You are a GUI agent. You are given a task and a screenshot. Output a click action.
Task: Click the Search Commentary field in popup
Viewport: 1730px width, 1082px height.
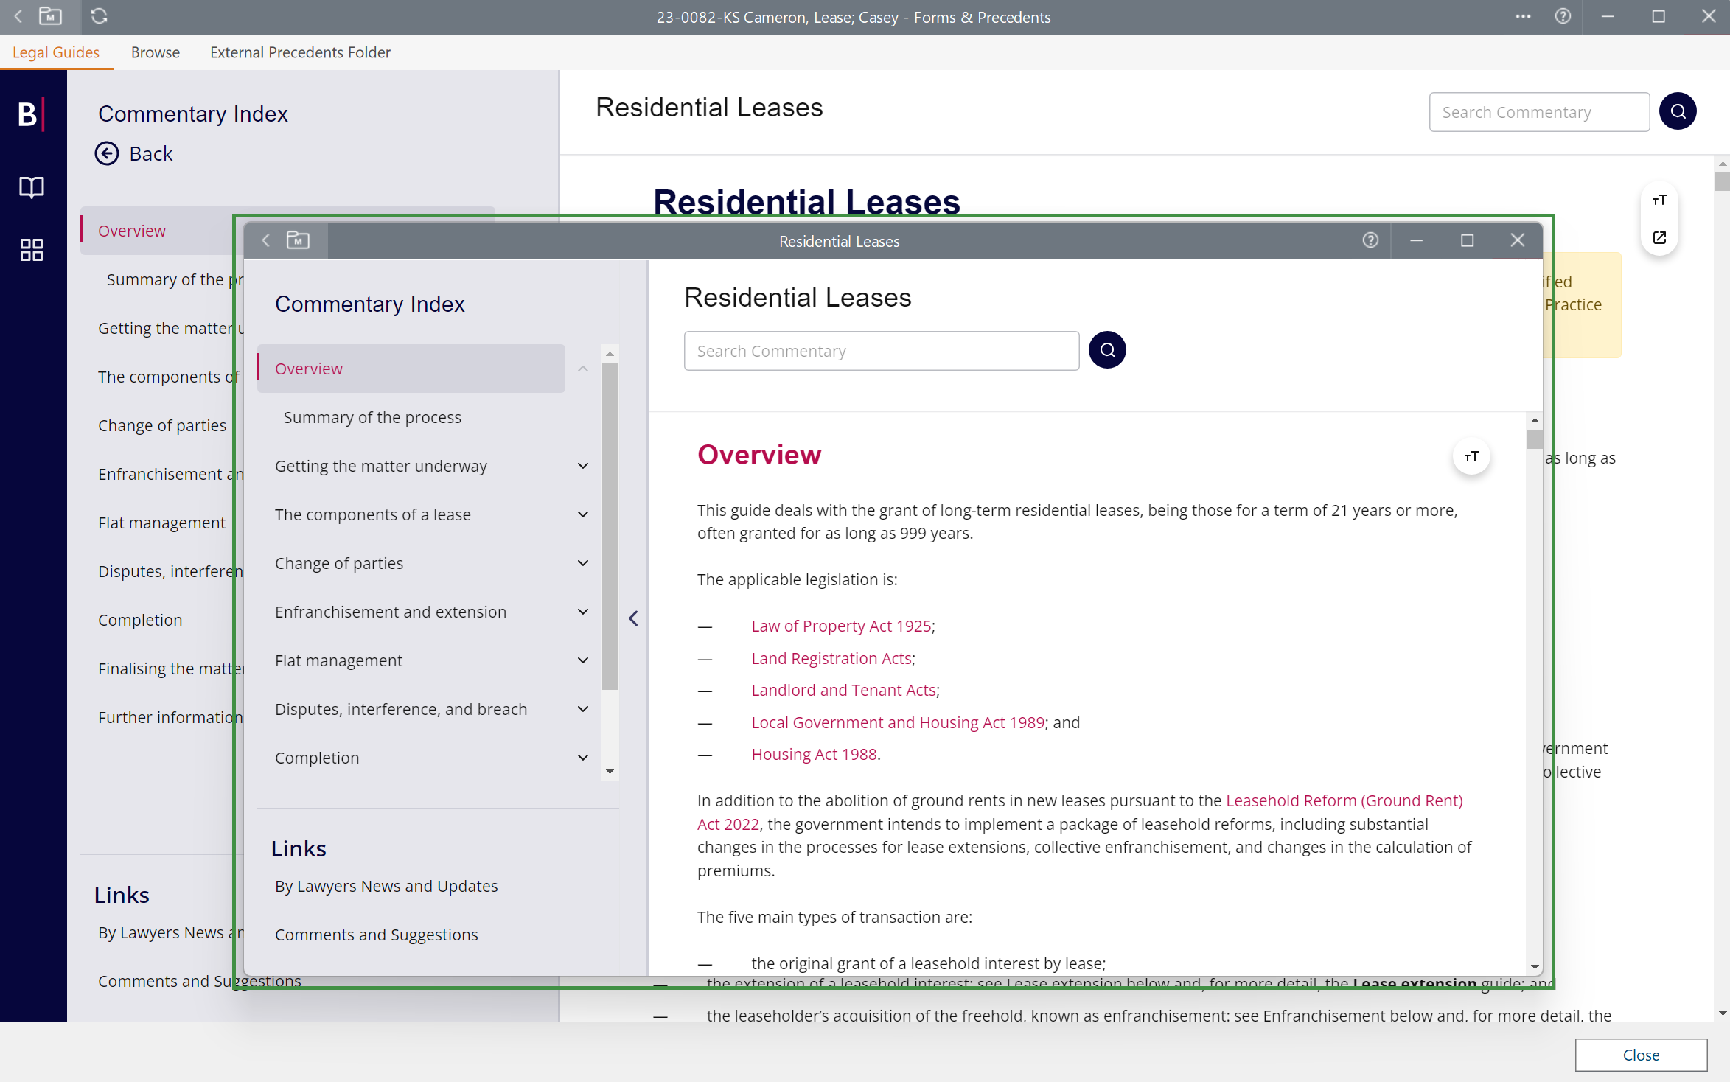click(881, 351)
